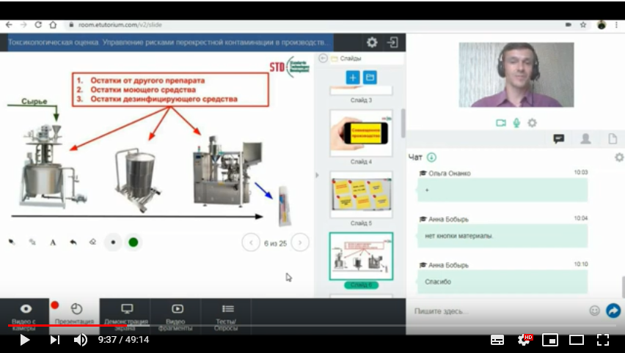The image size is (625, 353).
Task: Select the Слайд 4 thumbnail
Action: coord(361,133)
